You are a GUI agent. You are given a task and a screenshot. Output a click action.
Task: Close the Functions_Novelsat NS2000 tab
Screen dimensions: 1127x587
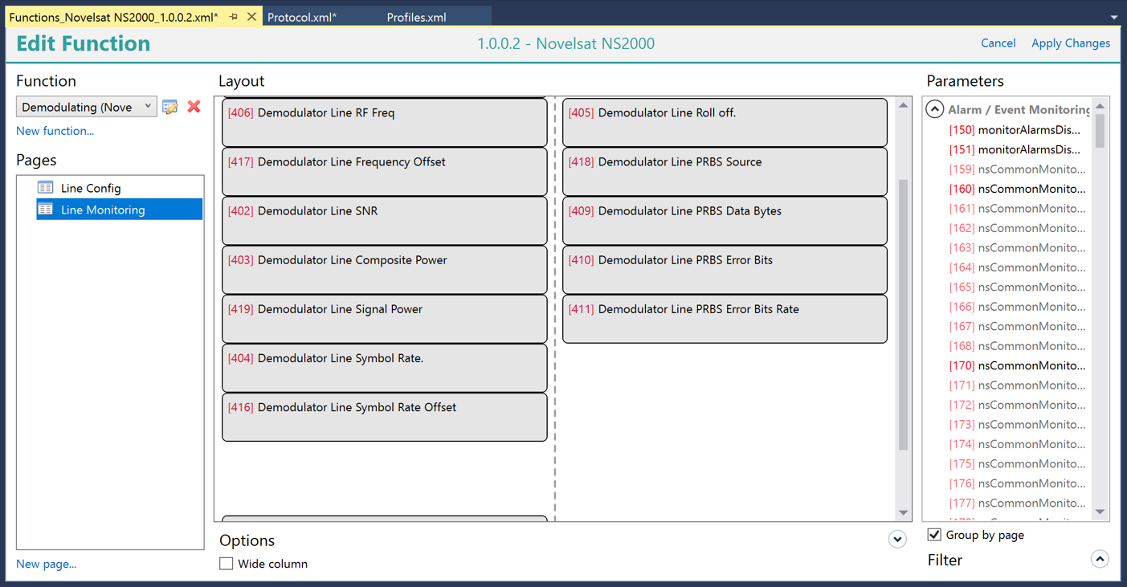pyautogui.click(x=251, y=16)
